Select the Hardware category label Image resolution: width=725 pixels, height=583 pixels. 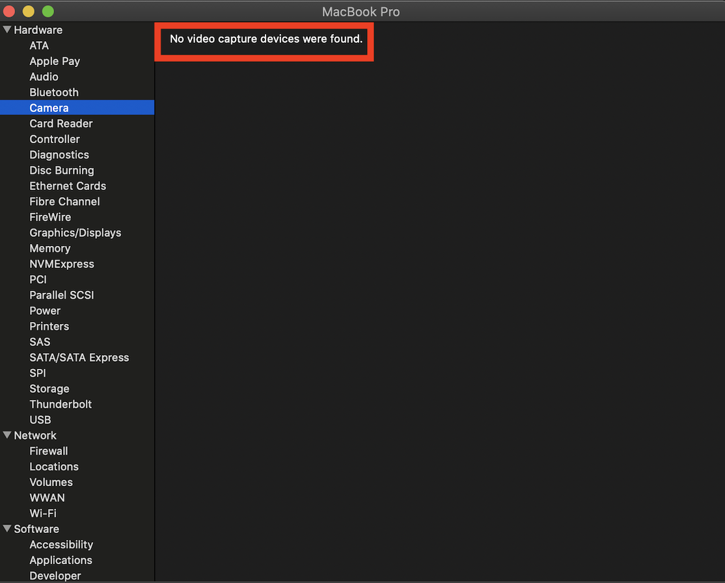tap(38, 29)
